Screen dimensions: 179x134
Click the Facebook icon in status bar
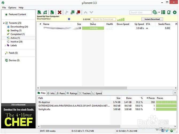point(163,131)
